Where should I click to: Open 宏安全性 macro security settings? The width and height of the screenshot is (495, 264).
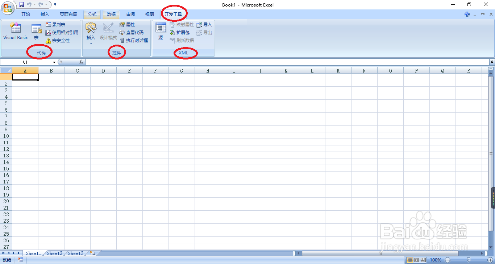(x=58, y=41)
